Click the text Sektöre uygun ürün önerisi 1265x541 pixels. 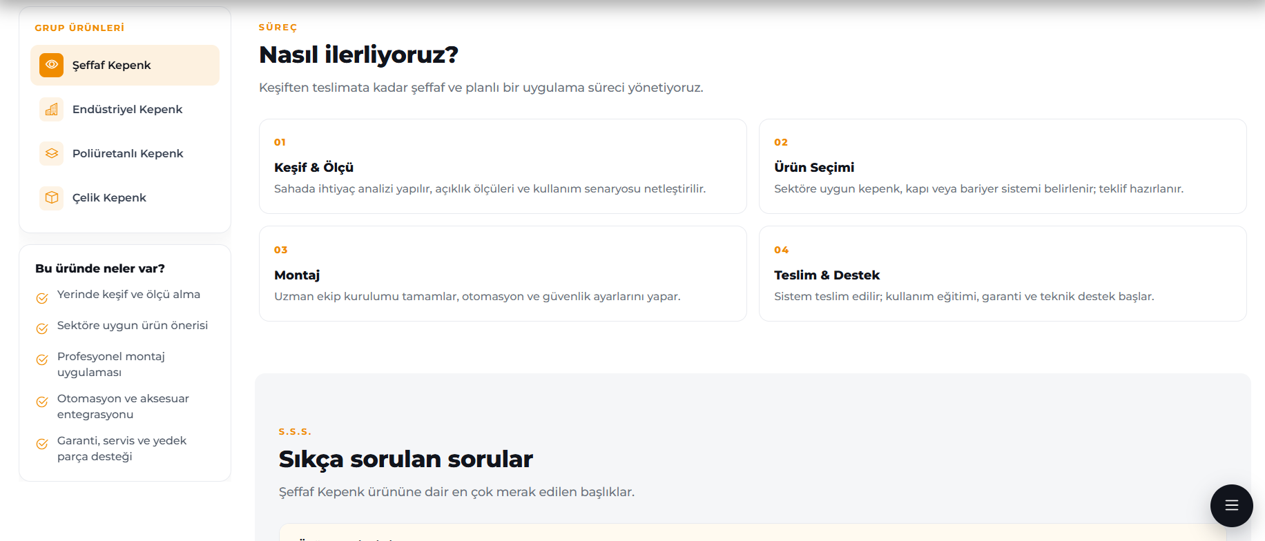pos(133,325)
